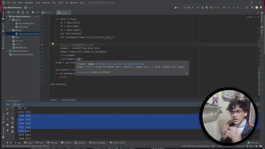The height and width of the screenshot is (149, 265).
Task: Click the wrench icon in Run panel
Action: (7, 114)
